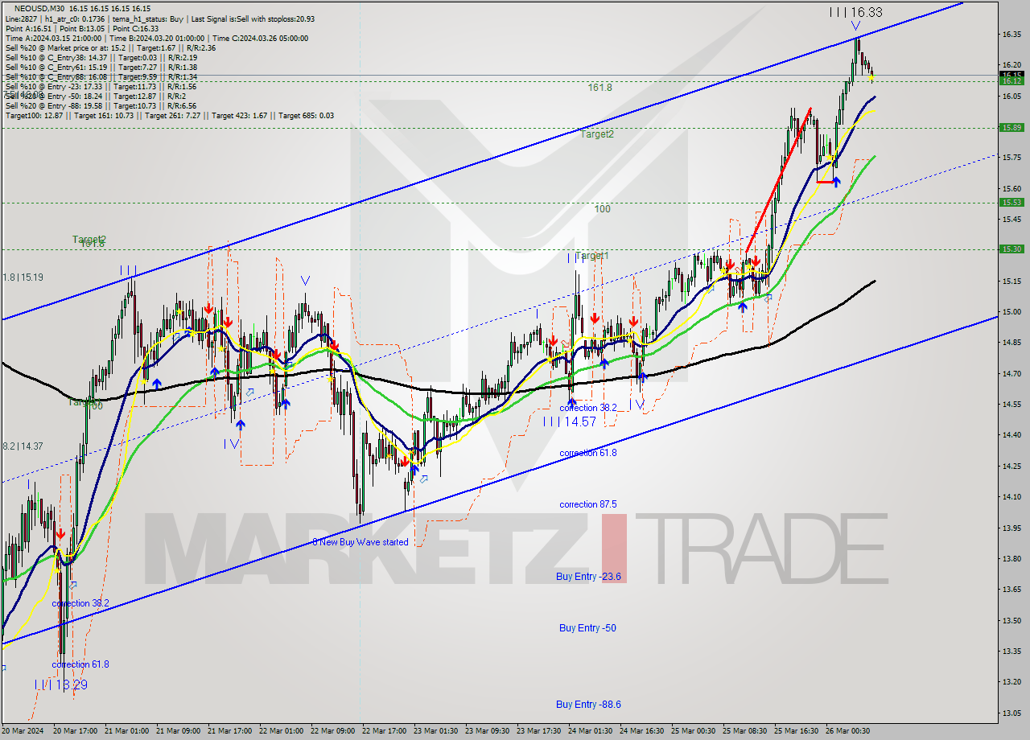Click the '25 Mar 16:30' time label
Viewport: 1030px width, 740px height.
tap(797, 731)
